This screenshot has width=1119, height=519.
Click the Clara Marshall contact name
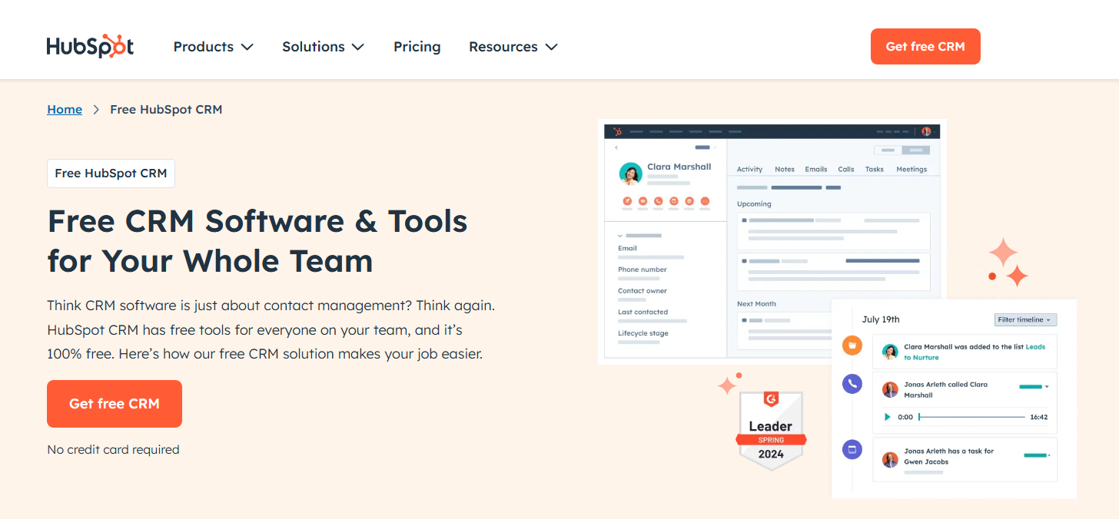(x=679, y=167)
